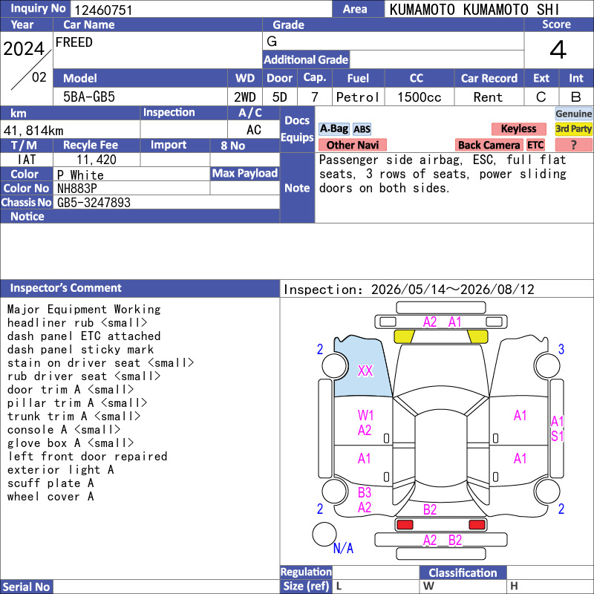Select the interior grade B

576,97
